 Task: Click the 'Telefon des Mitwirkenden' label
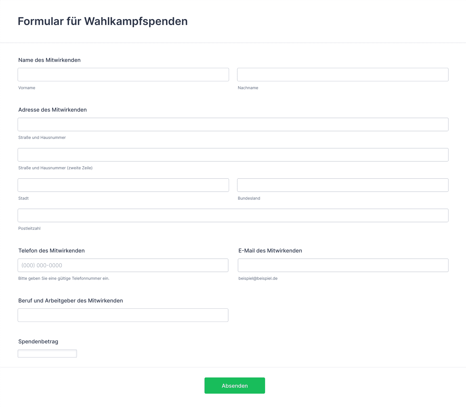(x=51, y=251)
